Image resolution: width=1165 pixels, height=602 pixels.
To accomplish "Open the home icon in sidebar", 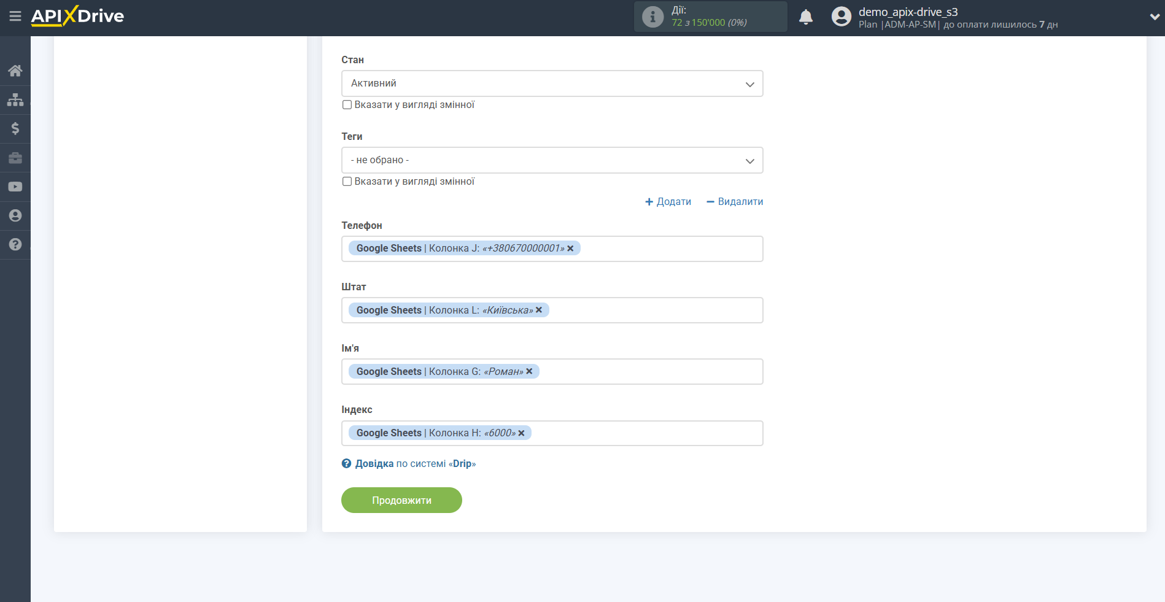I will (15, 71).
